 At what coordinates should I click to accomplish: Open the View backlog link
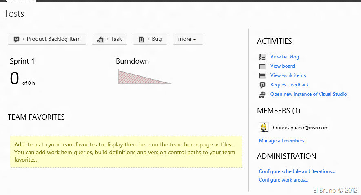pos(284,57)
